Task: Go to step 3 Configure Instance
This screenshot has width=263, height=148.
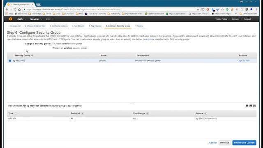Action: (x=59, y=26)
